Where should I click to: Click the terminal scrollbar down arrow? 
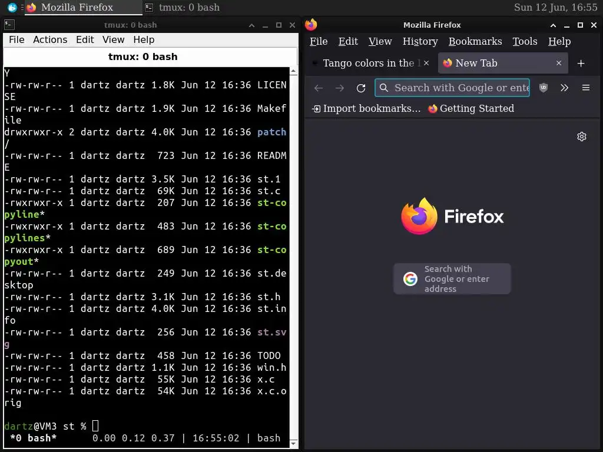[293, 444]
